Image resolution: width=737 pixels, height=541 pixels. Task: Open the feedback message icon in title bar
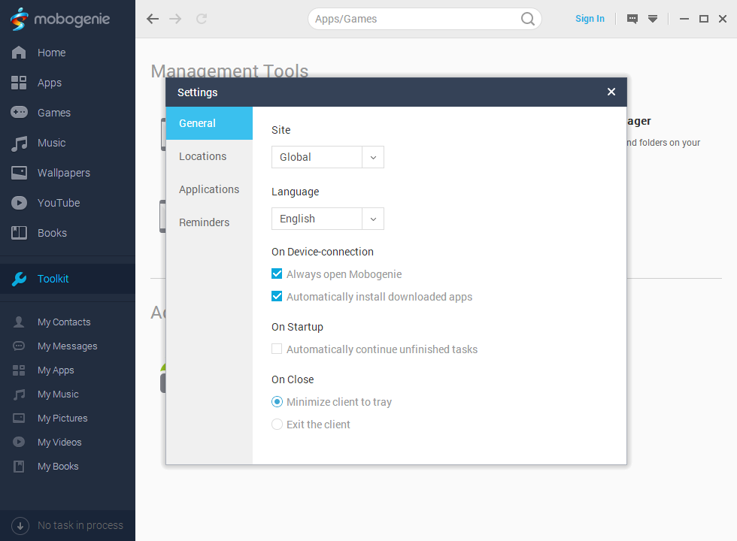click(x=632, y=19)
